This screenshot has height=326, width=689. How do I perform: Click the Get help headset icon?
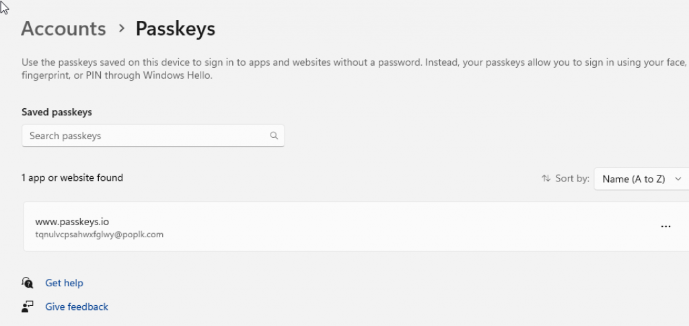tap(28, 283)
